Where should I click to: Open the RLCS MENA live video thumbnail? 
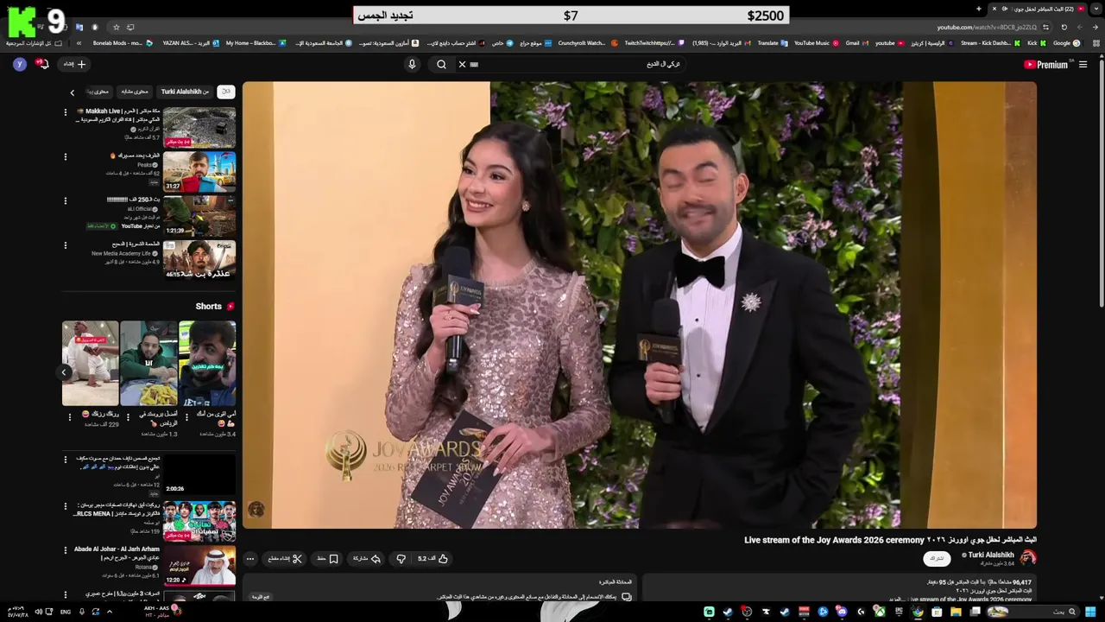199,521
